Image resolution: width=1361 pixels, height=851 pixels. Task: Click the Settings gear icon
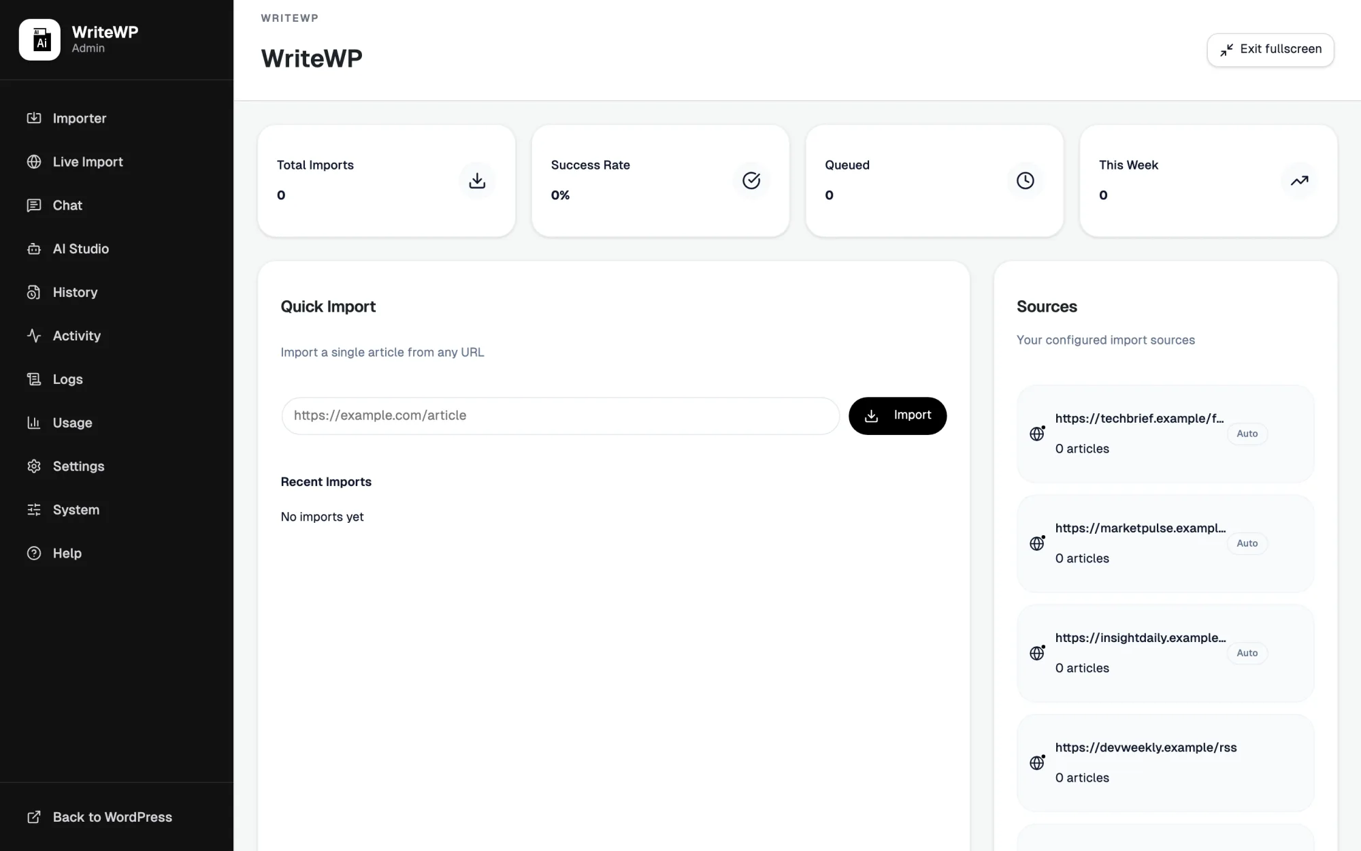click(x=34, y=466)
